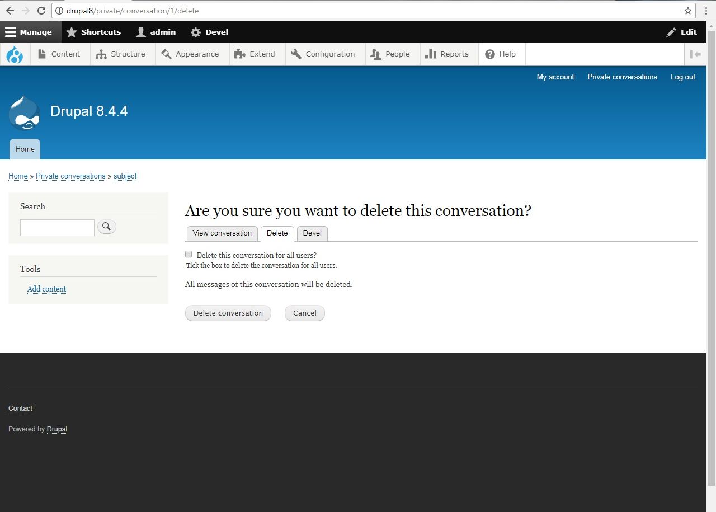
Task: Click the Appearance paintbrush icon
Action: pos(167,54)
